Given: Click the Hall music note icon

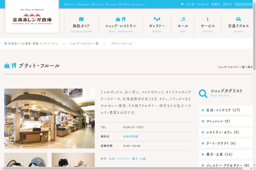Looking at the screenshot, I should (x=183, y=19).
